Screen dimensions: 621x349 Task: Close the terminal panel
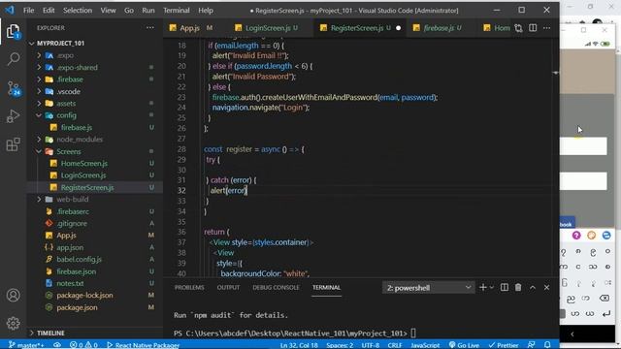[547, 288]
